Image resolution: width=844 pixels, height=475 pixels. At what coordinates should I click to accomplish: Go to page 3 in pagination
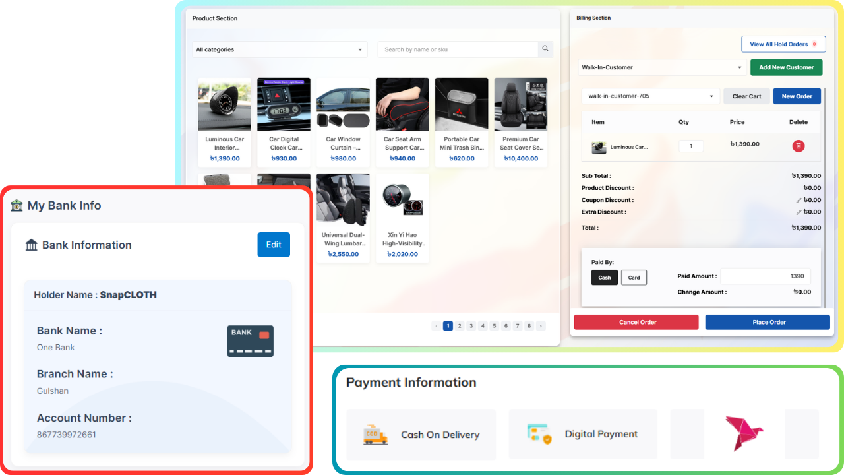(x=471, y=326)
